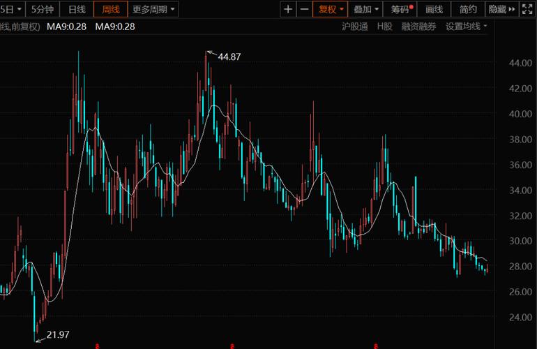Open the 更多周期 period dropdown

click(154, 9)
